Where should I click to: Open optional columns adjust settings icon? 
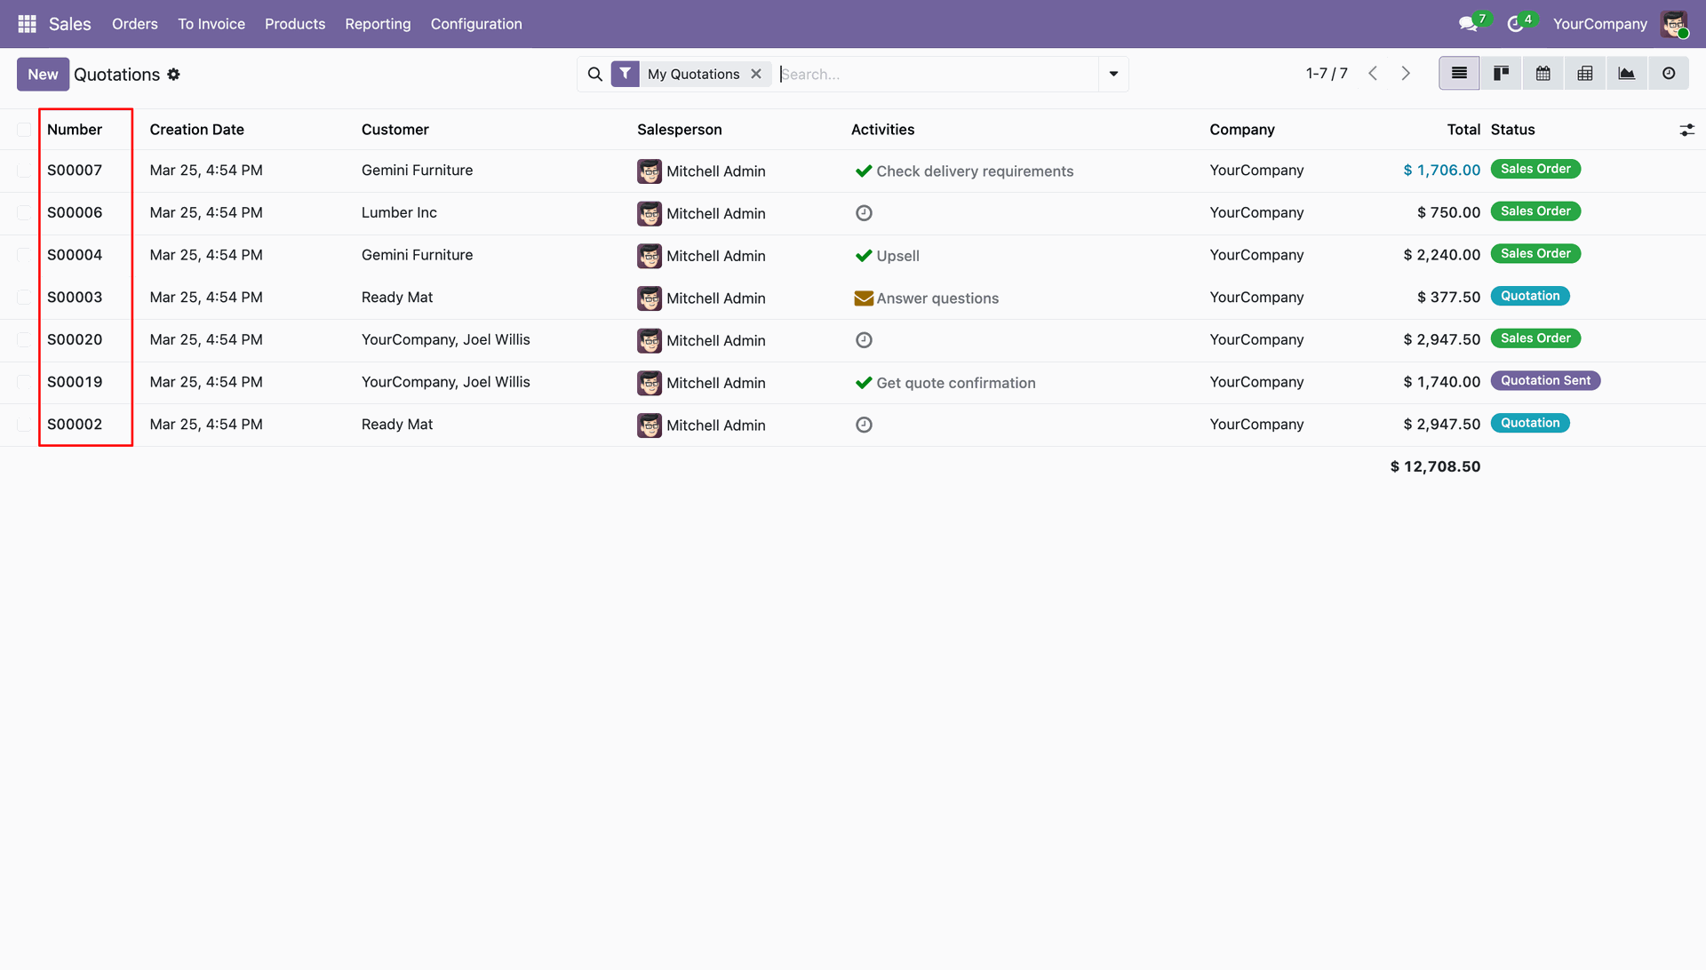click(1686, 130)
